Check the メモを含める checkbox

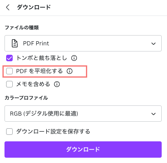[9, 84]
